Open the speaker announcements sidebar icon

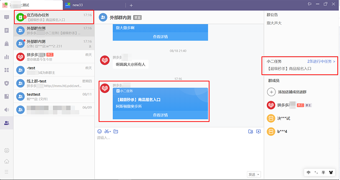pos(7,110)
